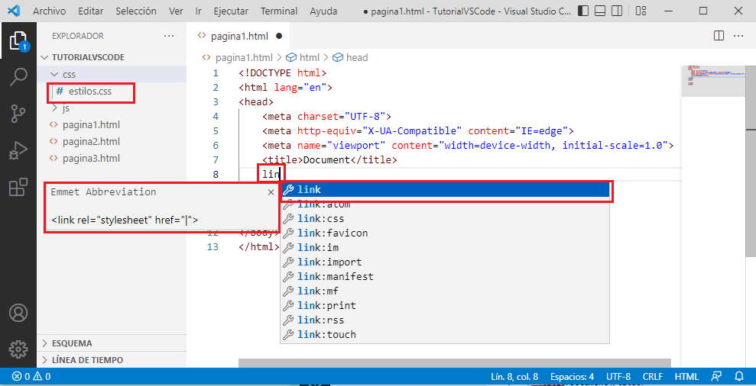Screen dimensions: 756x386
Task: Open the Ejecutar menu
Action: [231, 11]
